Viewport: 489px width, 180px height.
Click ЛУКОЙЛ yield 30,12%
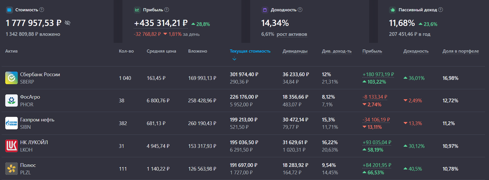414,146
